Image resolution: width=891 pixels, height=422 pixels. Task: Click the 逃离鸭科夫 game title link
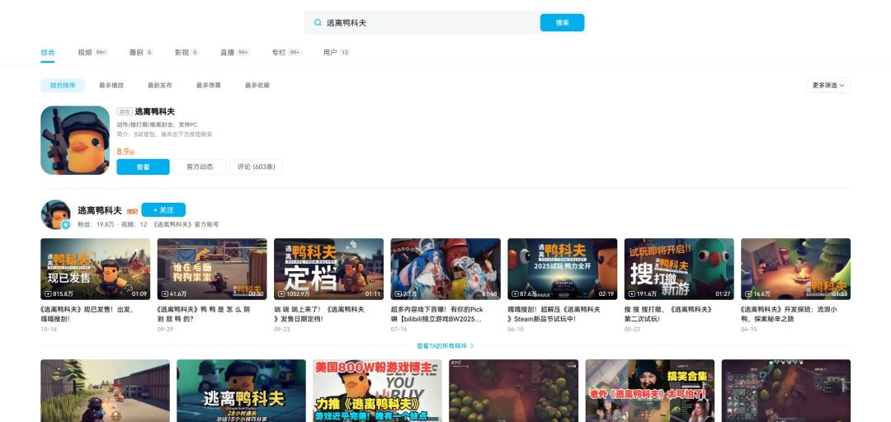[154, 112]
